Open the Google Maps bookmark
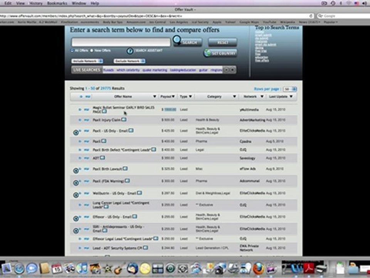Viewport: 370px width, 278px height. [x=249, y=22]
